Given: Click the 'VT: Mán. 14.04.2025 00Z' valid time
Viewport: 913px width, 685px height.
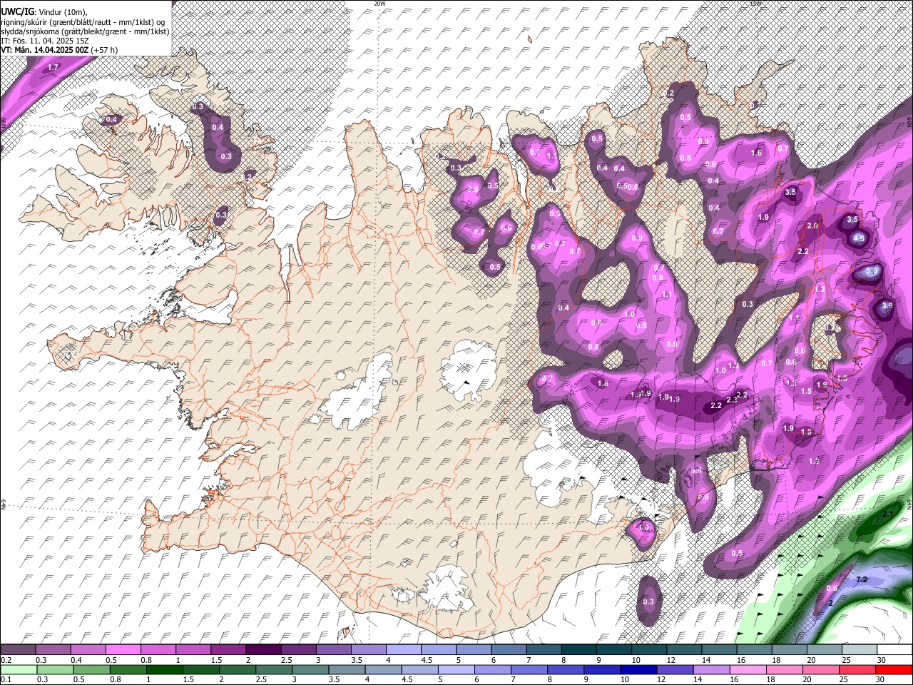Looking at the screenshot, I should [x=44, y=50].
